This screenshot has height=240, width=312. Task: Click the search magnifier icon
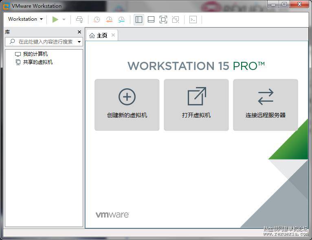(x=12, y=41)
